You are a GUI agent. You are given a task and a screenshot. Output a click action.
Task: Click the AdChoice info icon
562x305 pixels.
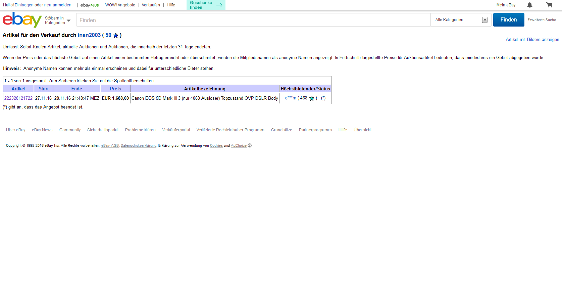[250, 145]
